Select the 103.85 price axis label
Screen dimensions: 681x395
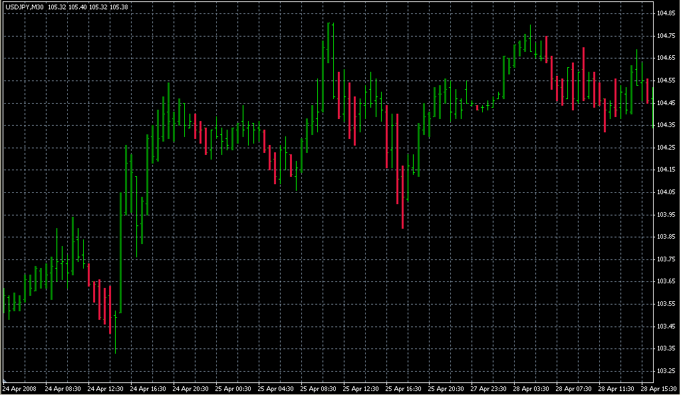tap(666, 237)
